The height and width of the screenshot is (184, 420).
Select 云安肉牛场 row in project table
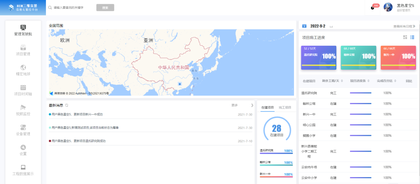click(x=358, y=167)
